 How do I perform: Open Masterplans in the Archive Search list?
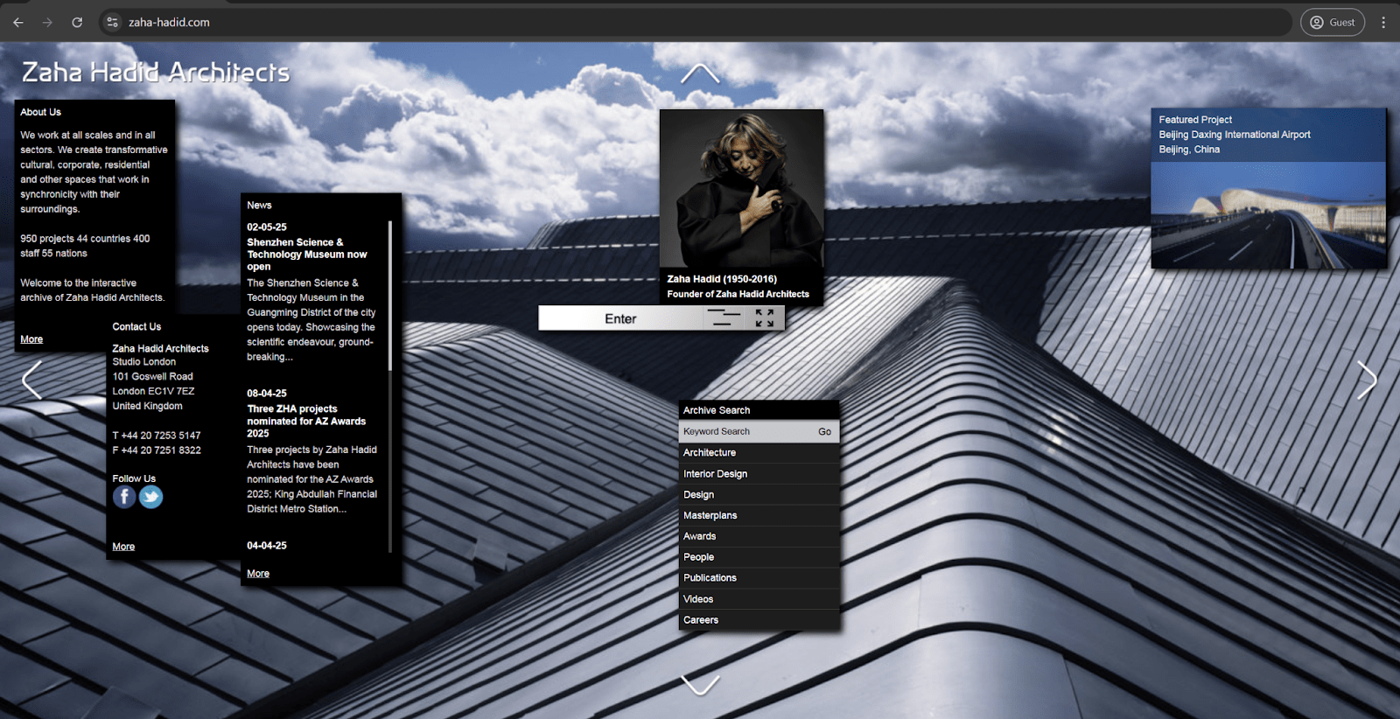[759, 515]
